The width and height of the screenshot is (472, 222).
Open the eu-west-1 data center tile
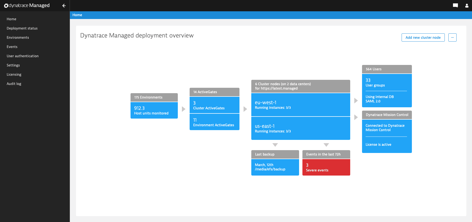click(301, 105)
